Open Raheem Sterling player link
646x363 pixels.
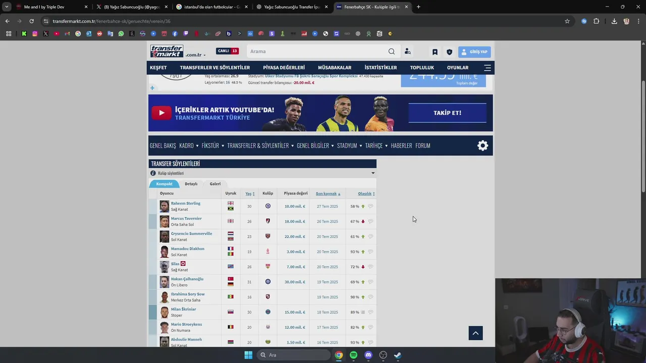pyautogui.click(x=185, y=203)
